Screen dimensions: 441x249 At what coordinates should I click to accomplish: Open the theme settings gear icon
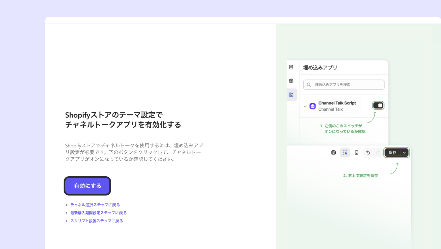tap(291, 81)
